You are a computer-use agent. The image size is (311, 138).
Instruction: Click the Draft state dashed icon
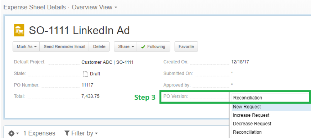coord(85,74)
